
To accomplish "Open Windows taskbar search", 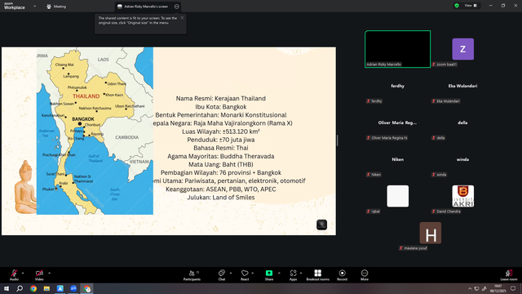I will point(20,288).
